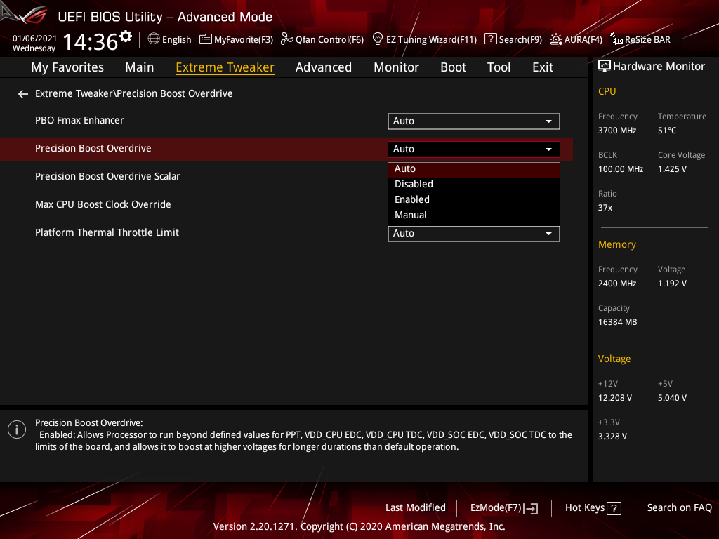Click the Platform Thermal Throttle Limit arrow

pos(548,234)
